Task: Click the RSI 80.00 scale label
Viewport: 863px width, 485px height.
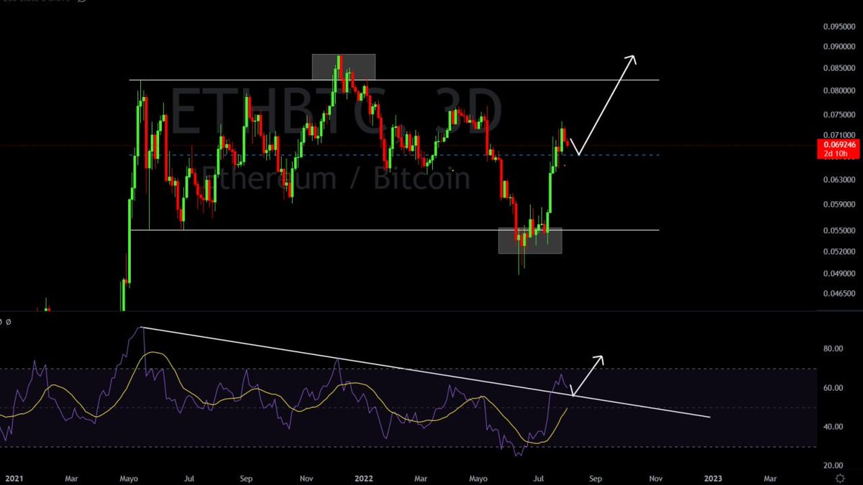Action: tap(833, 348)
